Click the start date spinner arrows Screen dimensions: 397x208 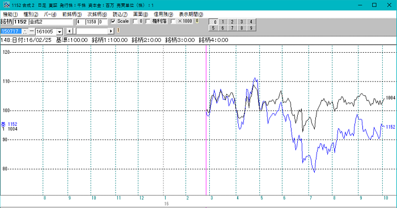tap(25, 31)
